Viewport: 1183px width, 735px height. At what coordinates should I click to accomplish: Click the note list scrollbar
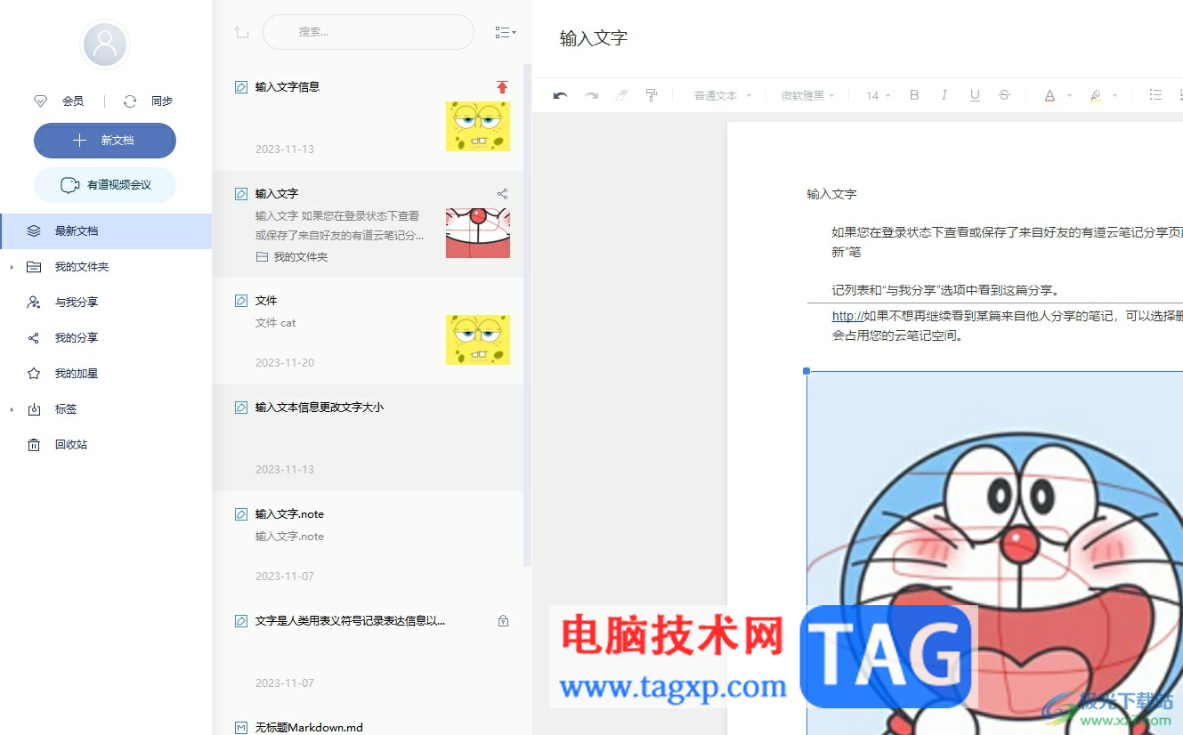(x=527, y=315)
